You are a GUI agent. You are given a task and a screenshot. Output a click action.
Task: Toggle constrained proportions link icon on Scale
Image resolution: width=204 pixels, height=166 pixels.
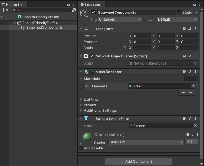click(124, 48)
